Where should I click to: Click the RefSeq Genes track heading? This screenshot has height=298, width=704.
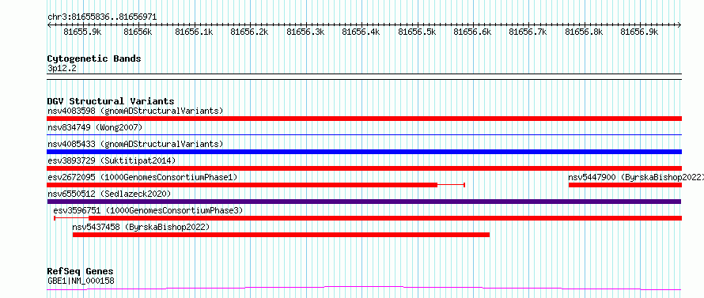pyautogui.click(x=80, y=272)
